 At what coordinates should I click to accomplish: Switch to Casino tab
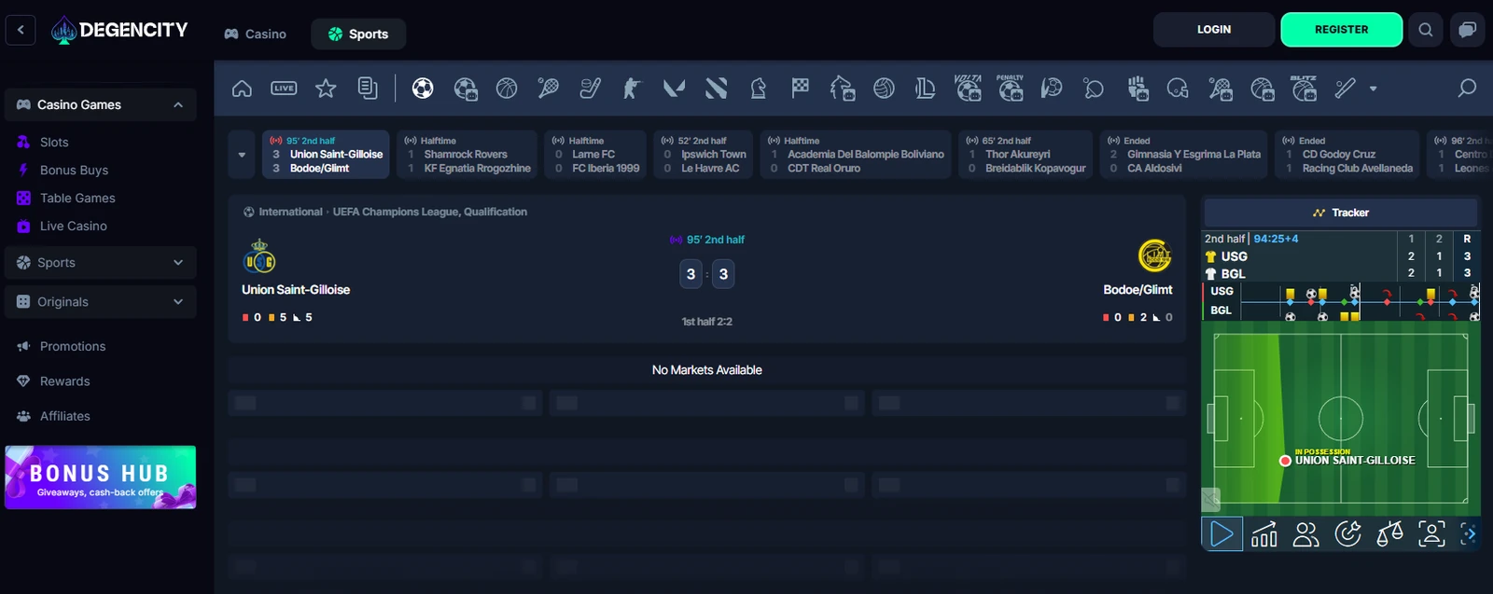click(256, 34)
